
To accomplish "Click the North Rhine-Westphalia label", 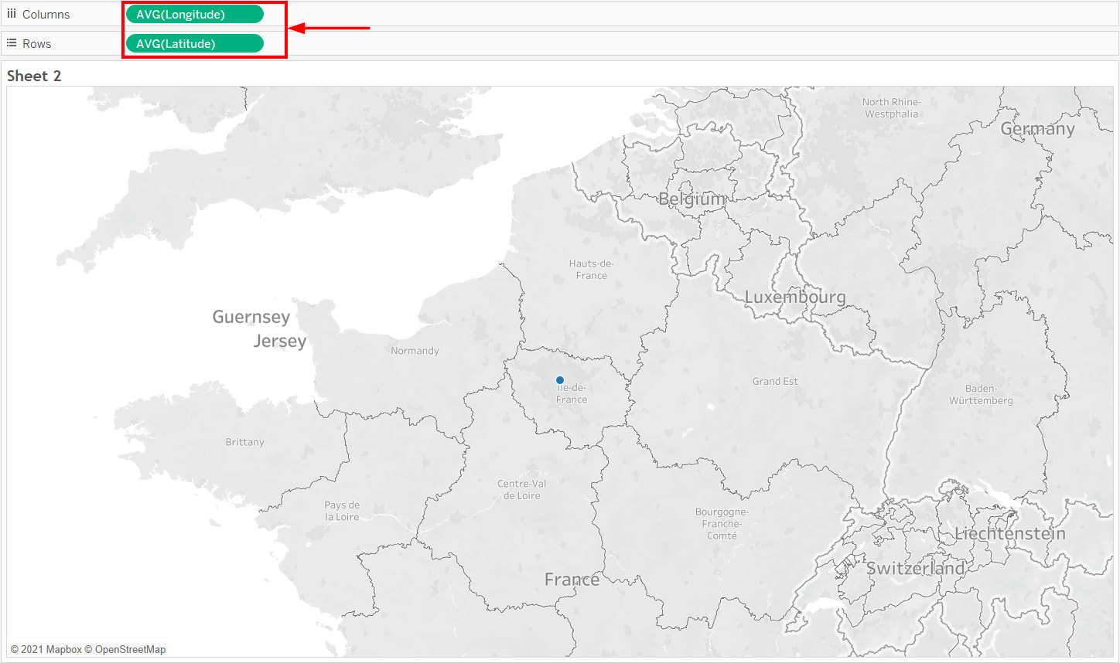I will 892,107.
